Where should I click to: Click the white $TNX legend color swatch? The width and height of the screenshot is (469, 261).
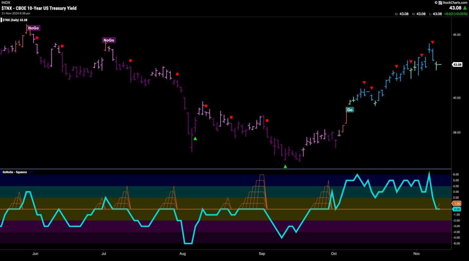tap(1, 20)
